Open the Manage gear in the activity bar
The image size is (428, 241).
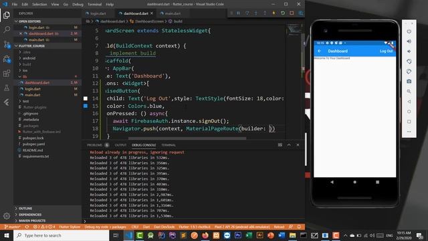(7, 216)
